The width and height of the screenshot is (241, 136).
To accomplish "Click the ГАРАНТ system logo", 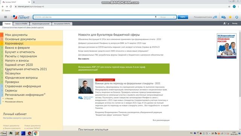I will pos(20,17).
